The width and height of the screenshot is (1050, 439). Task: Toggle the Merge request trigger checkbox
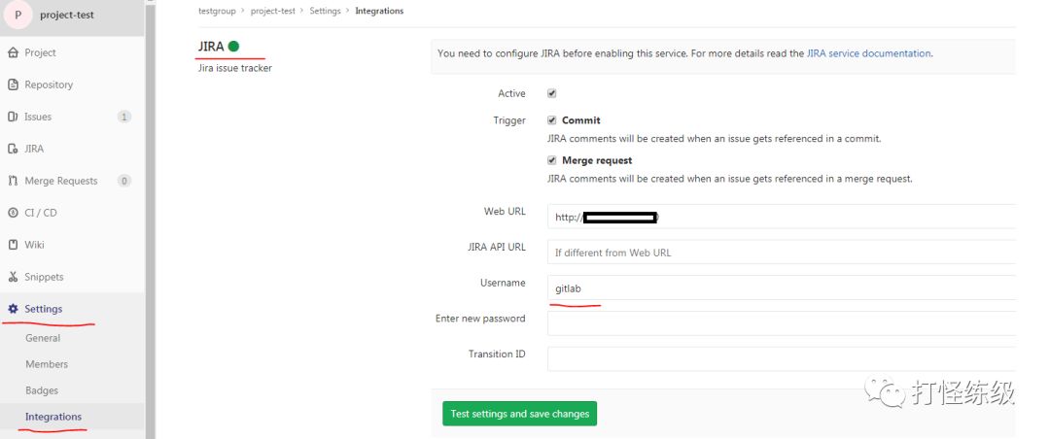(x=552, y=160)
